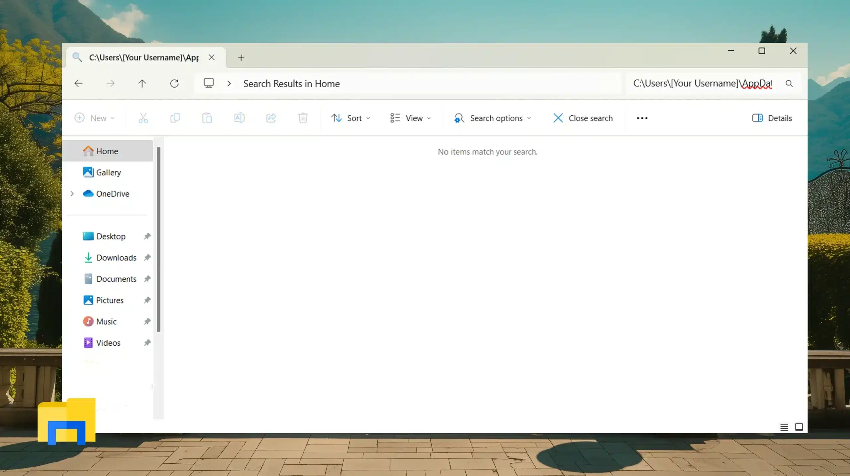Click the pin icon beside Pictures
Image resolution: width=850 pixels, height=476 pixels.
147,300
